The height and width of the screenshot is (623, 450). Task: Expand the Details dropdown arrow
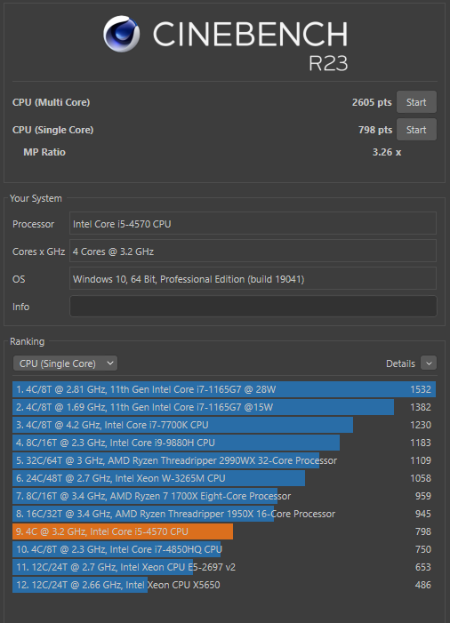click(429, 363)
